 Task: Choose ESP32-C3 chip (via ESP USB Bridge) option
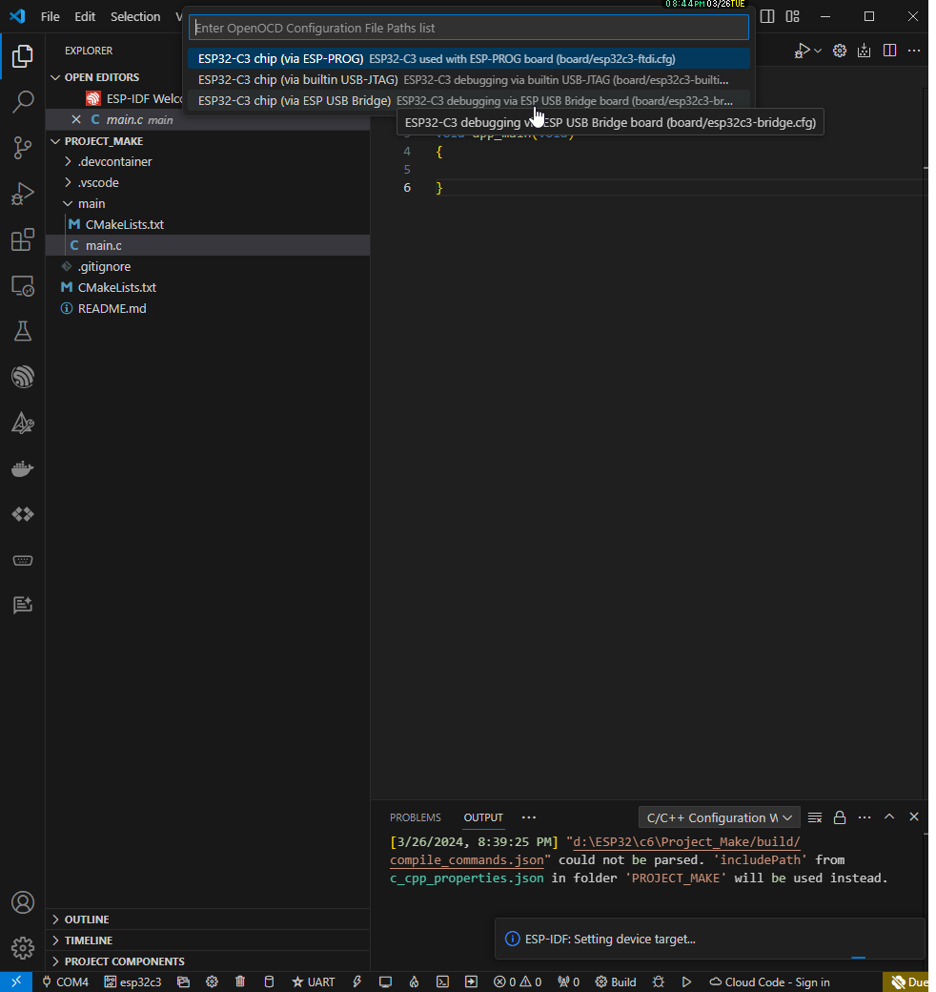tap(469, 100)
